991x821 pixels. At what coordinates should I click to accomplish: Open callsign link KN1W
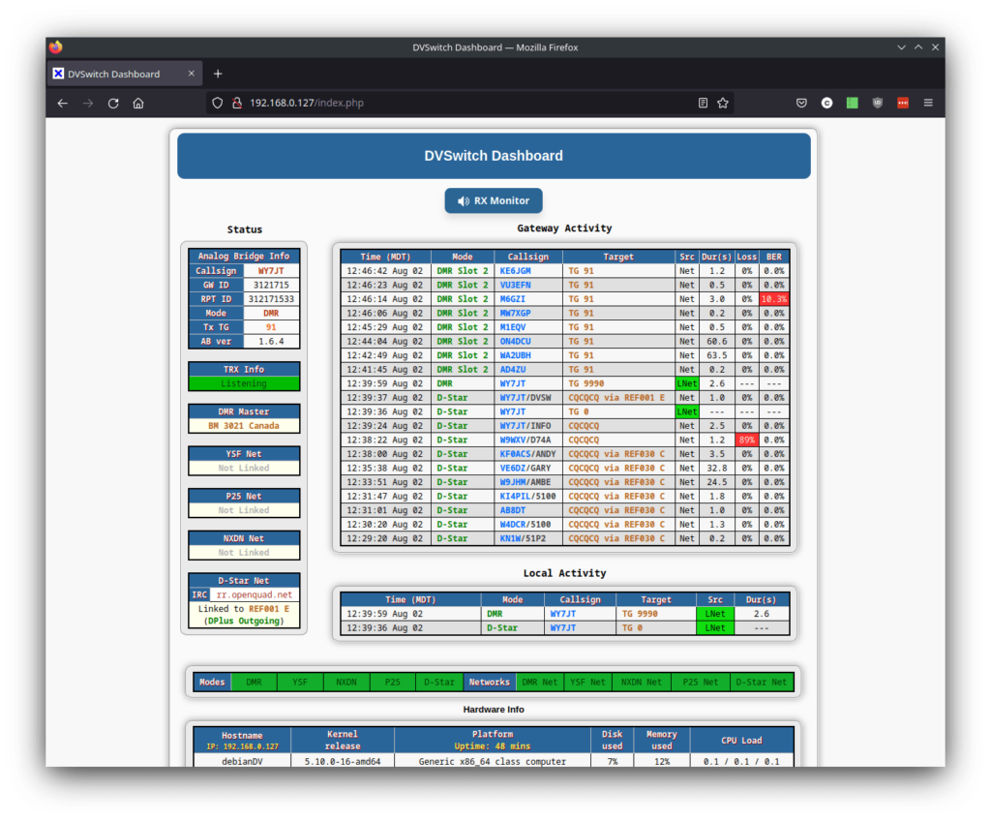[x=510, y=538]
